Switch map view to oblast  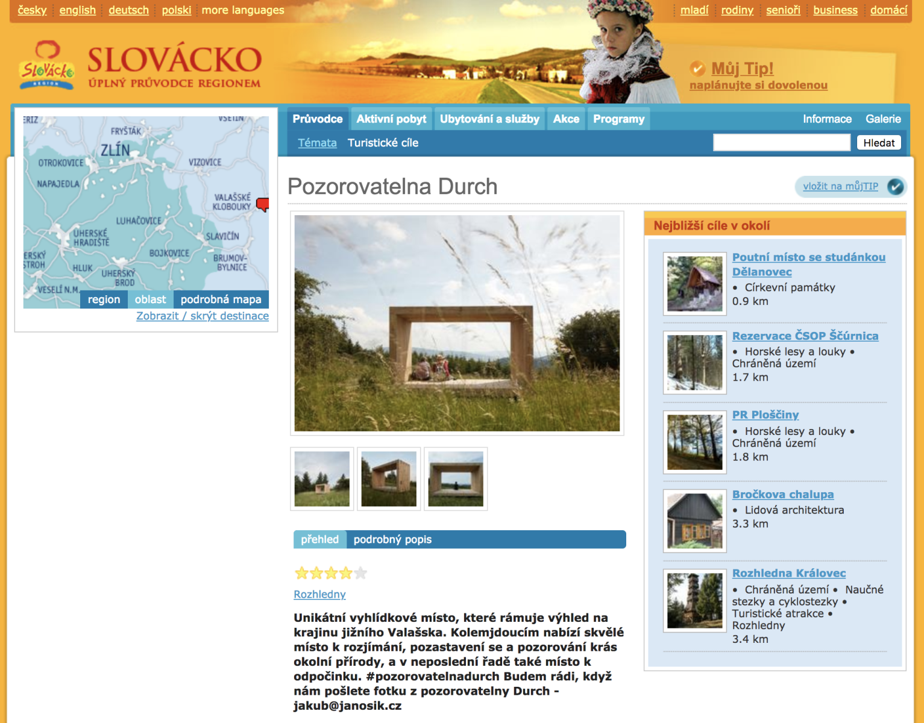[150, 299]
